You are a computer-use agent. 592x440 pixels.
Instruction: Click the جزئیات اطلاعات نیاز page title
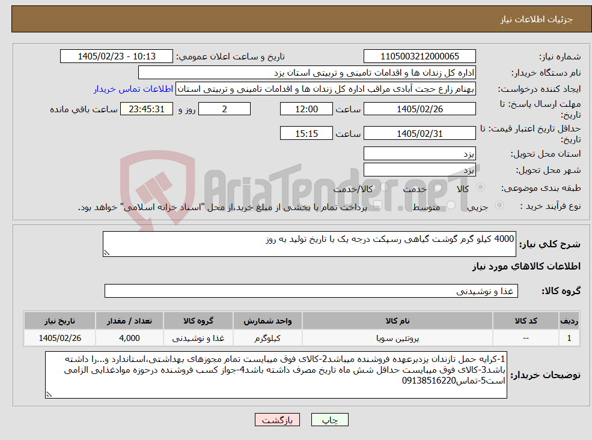coord(537,19)
